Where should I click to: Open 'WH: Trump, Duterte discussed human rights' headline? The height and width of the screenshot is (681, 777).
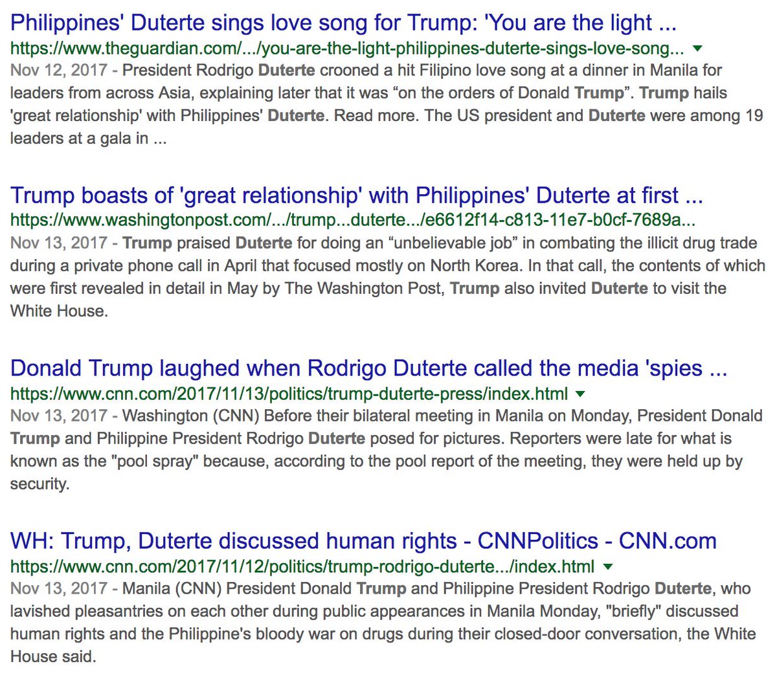pos(364,541)
